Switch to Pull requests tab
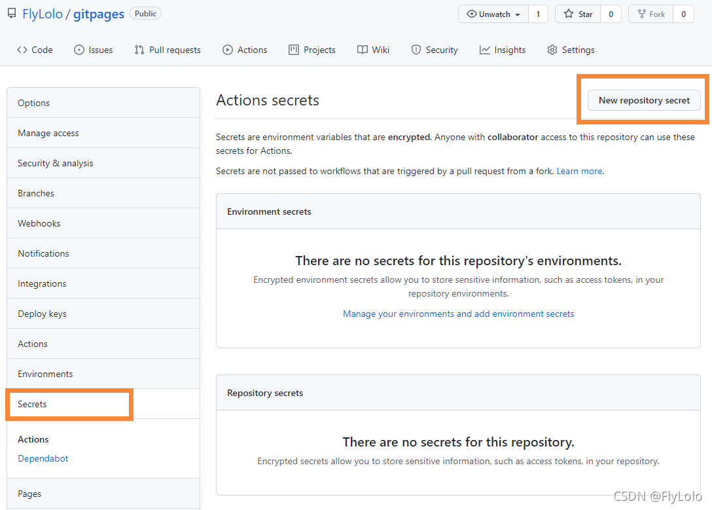The height and width of the screenshot is (510, 712). point(168,50)
